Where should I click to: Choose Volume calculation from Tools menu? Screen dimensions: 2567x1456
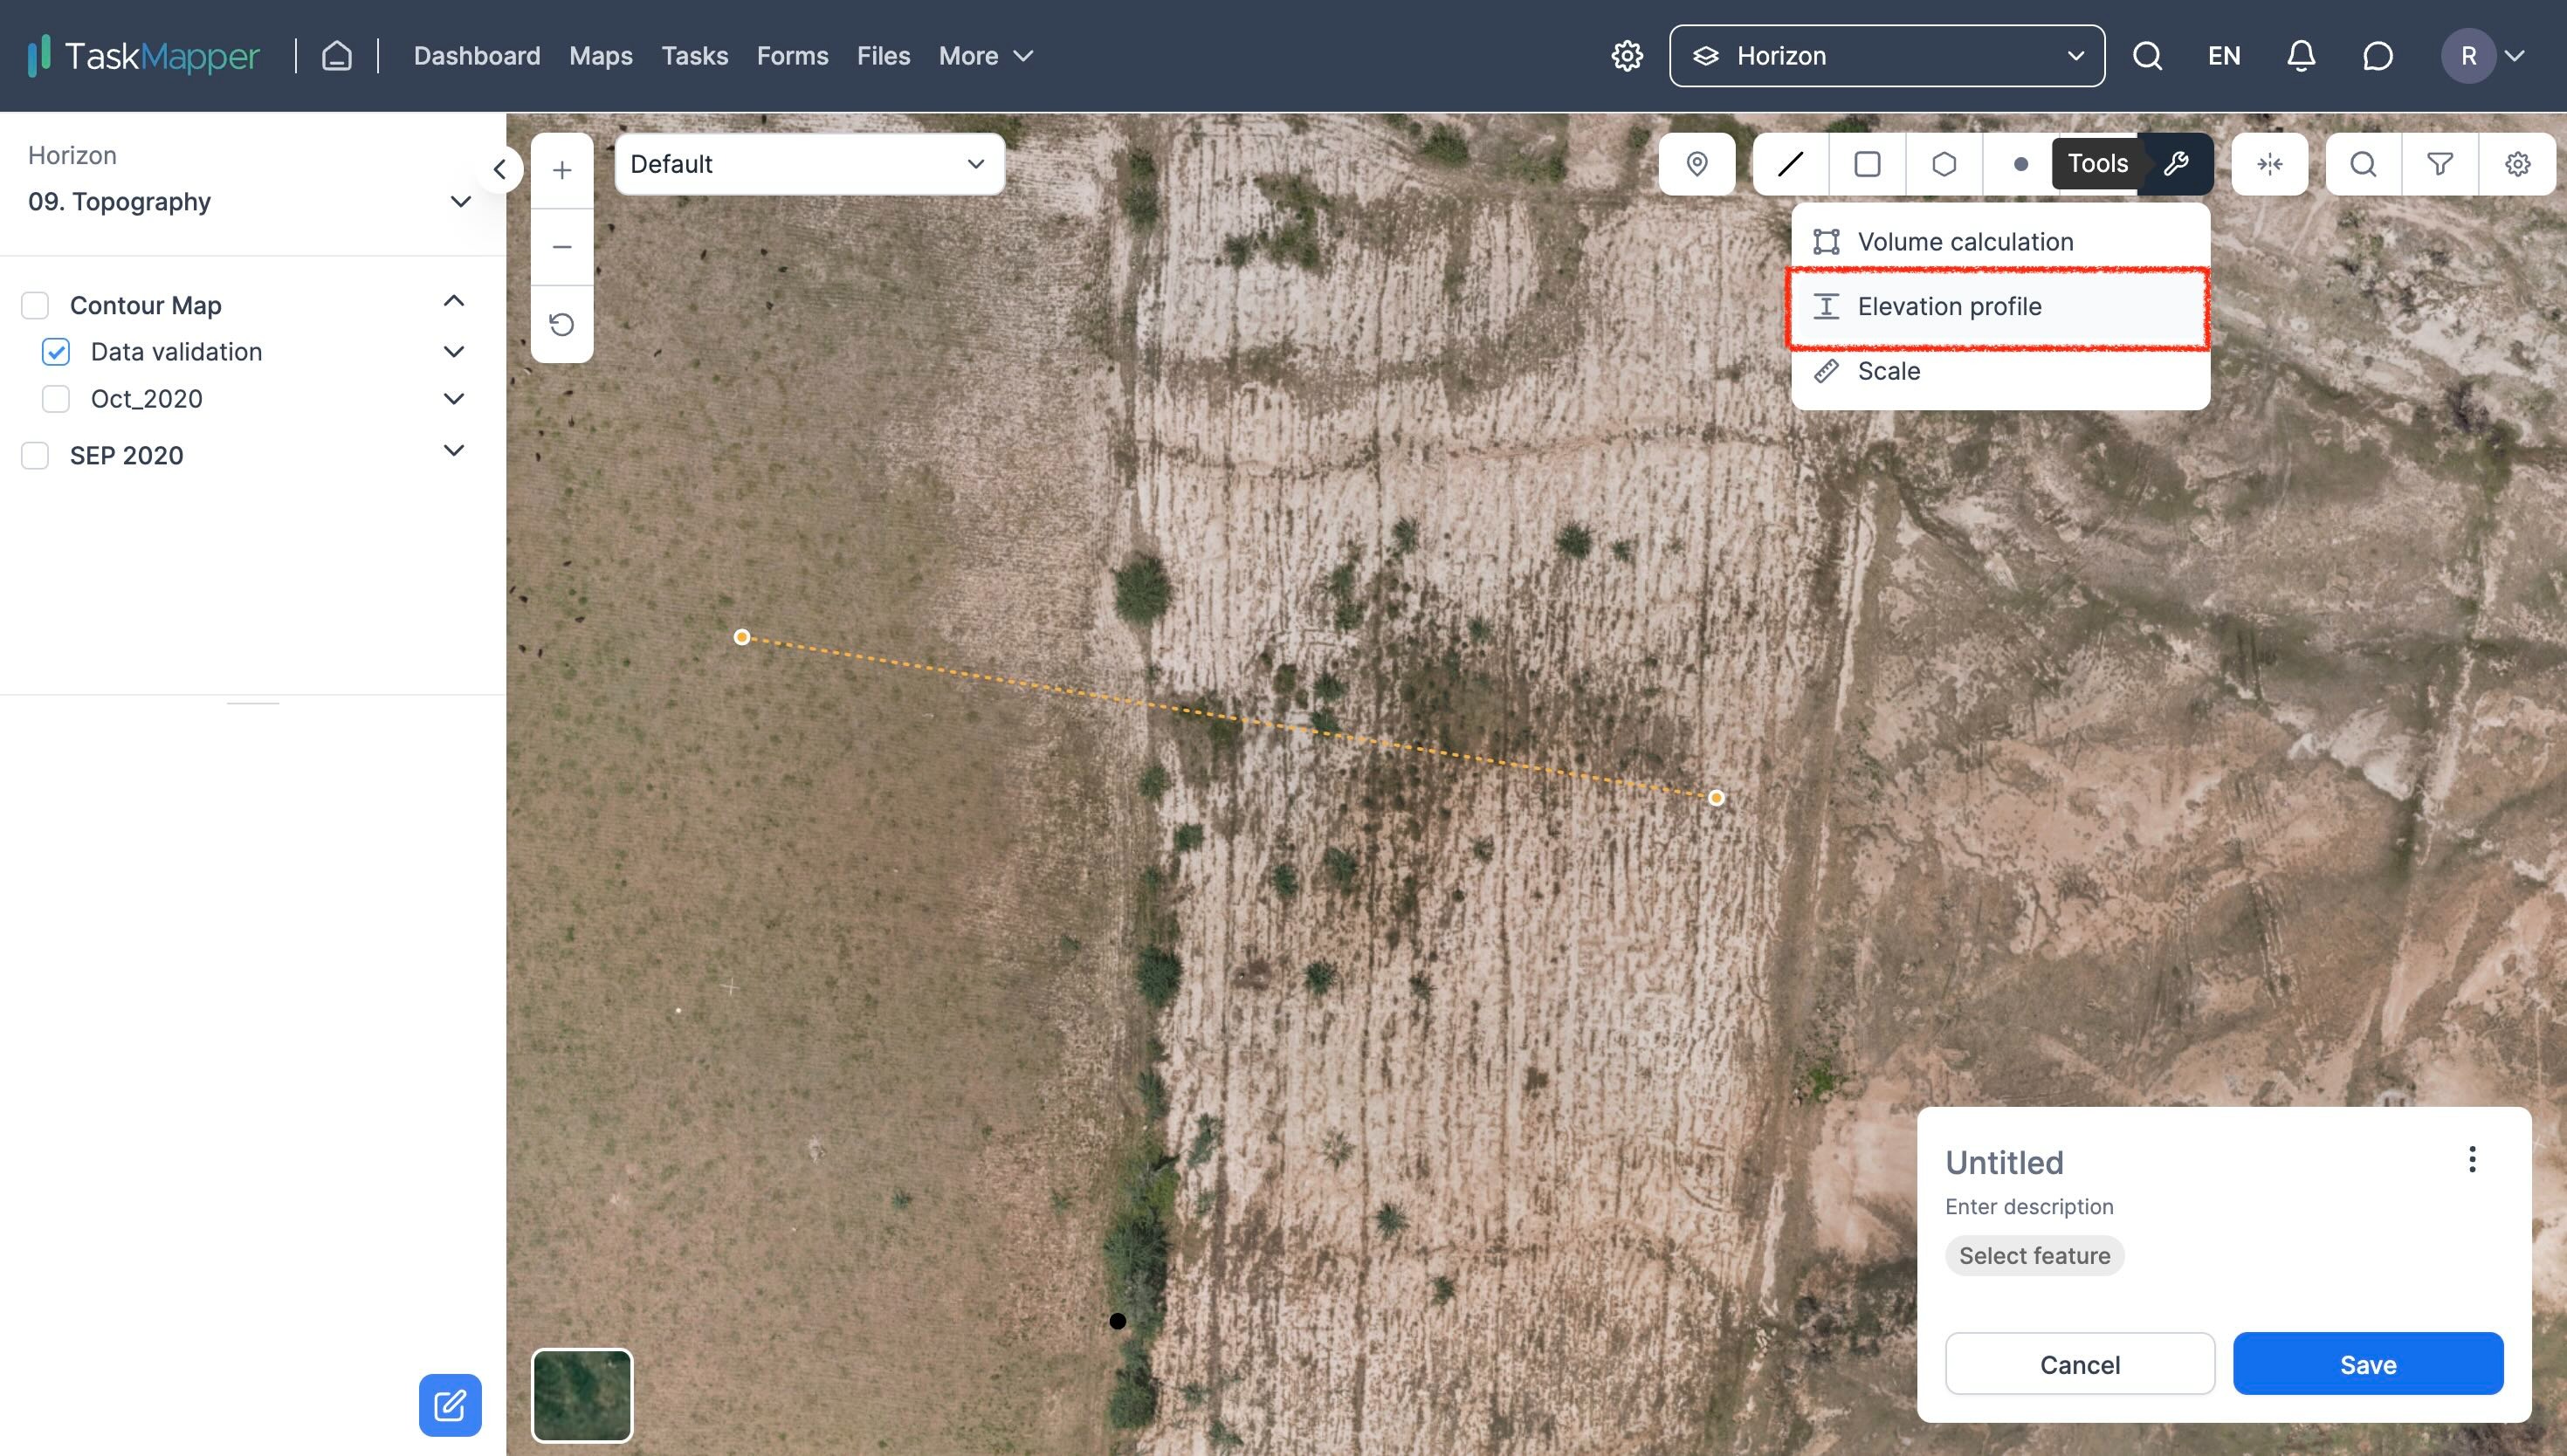[2000, 242]
